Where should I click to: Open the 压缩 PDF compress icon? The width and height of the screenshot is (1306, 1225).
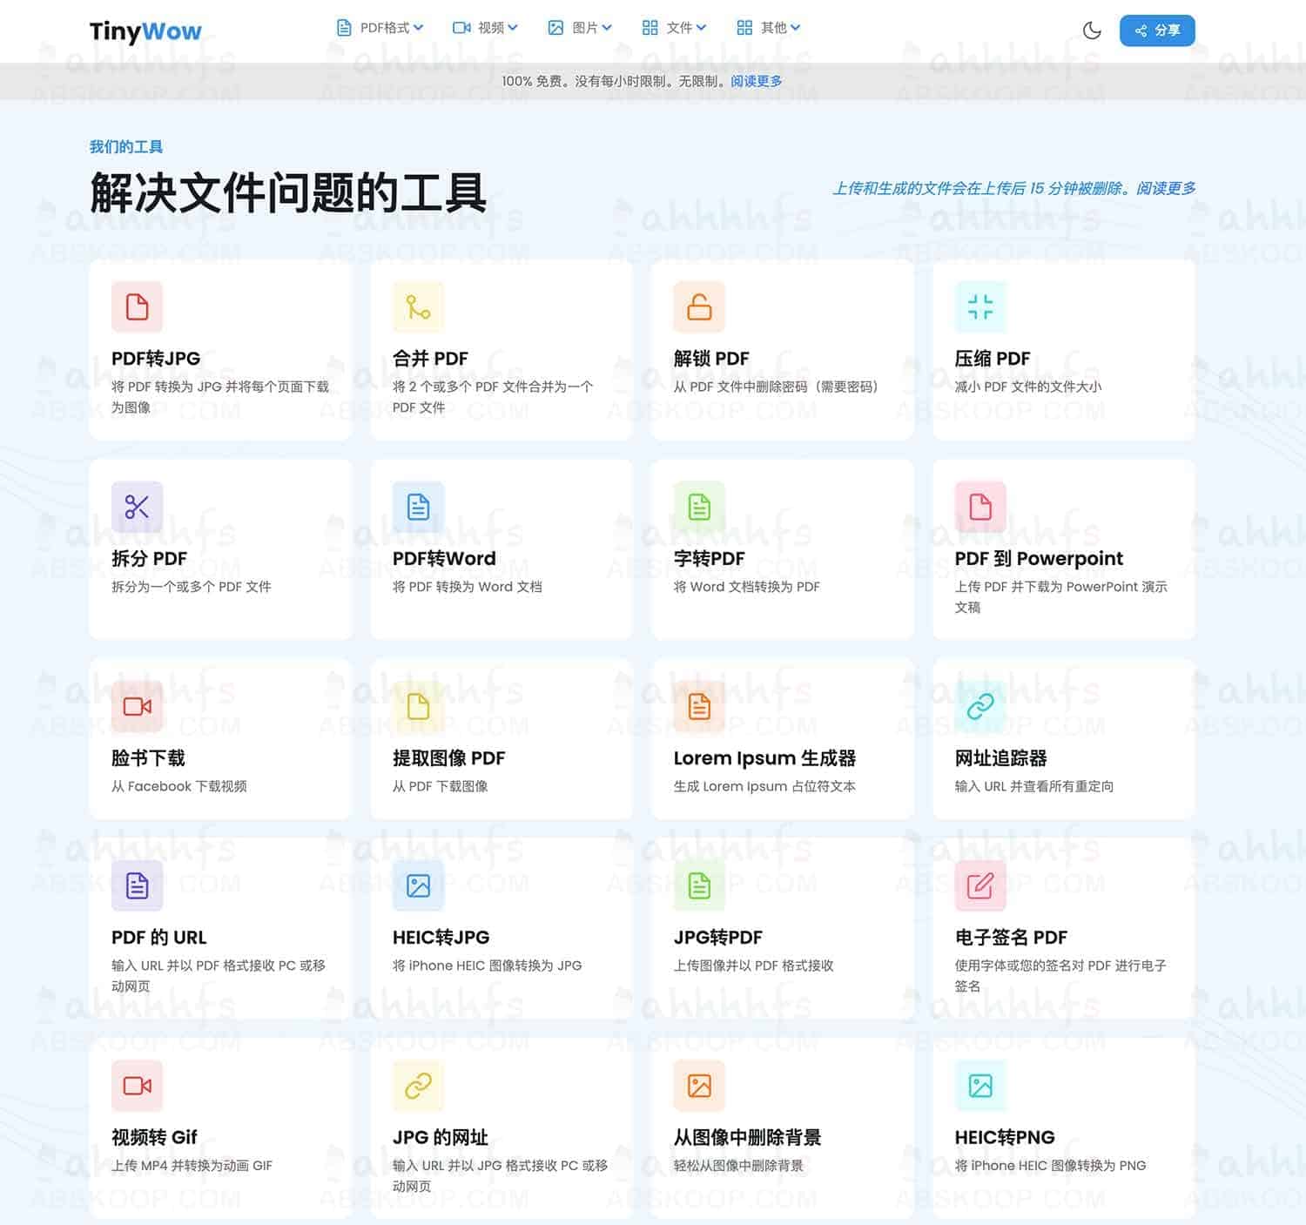(980, 306)
